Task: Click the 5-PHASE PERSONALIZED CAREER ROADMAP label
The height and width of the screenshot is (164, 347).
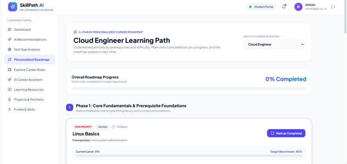Action: (111, 32)
